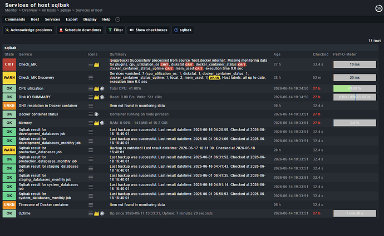Sort by the State column header
The height and width of the screenshot is (236, 384).
[9, 54]
